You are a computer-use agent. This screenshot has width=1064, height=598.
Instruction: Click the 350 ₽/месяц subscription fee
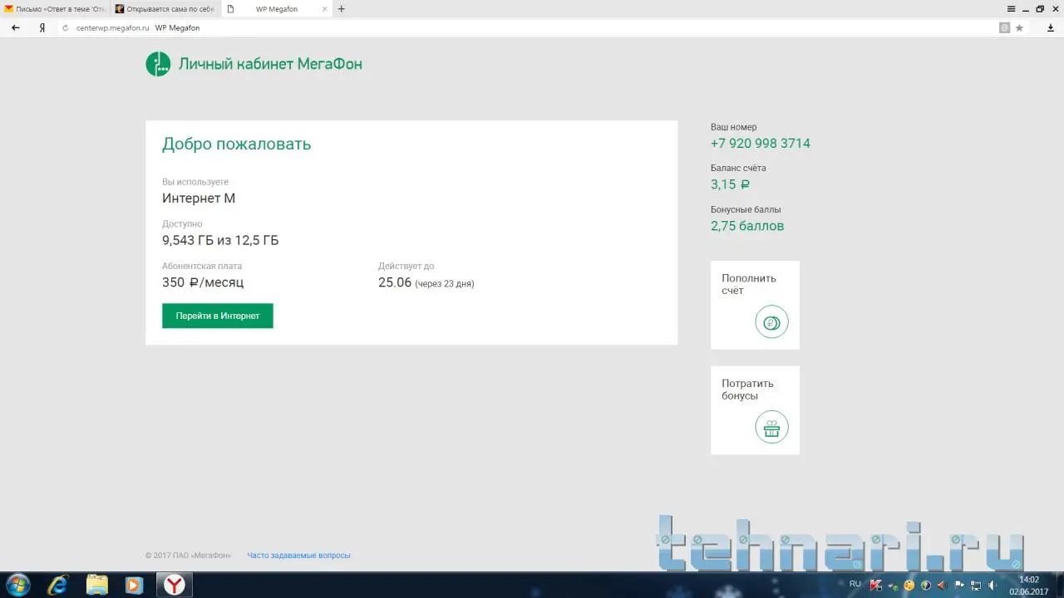point(203,282)
